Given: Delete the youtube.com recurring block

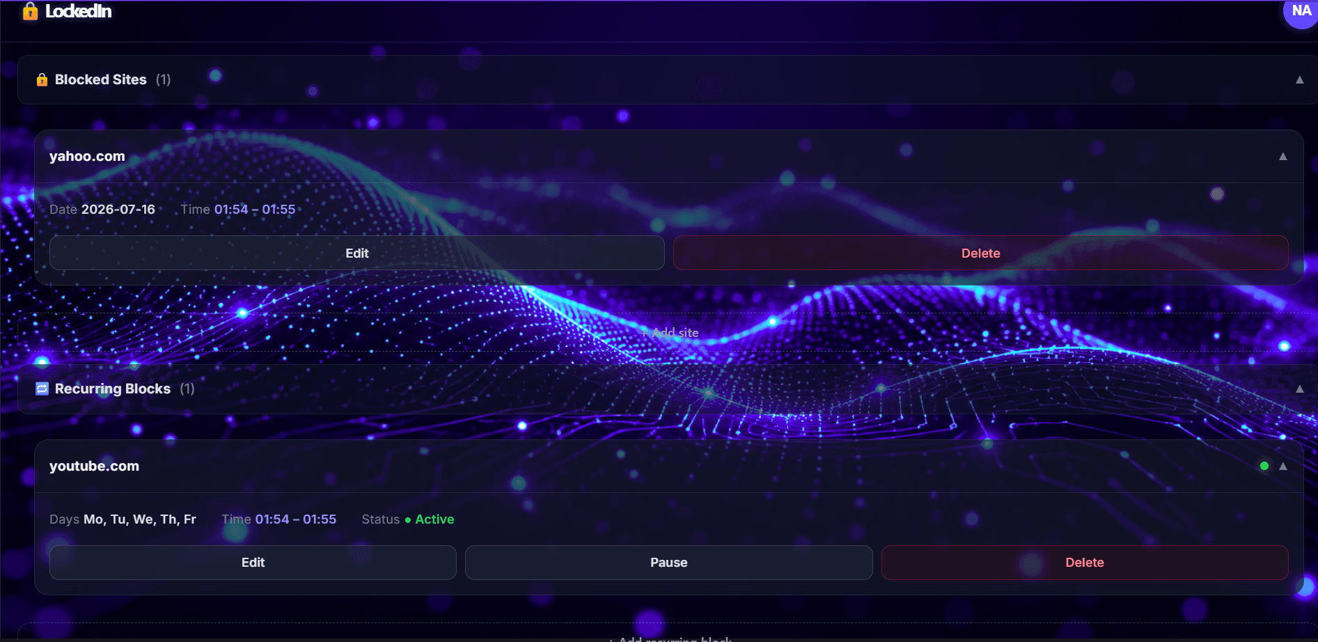Looking at the screenshot, I should 1085,563.
